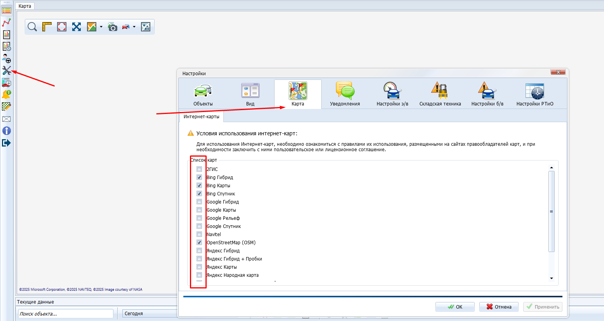Open settings via wrench and screwdriver icon
The width and height of the screenshot is (604, 321).
click(7, 71)
